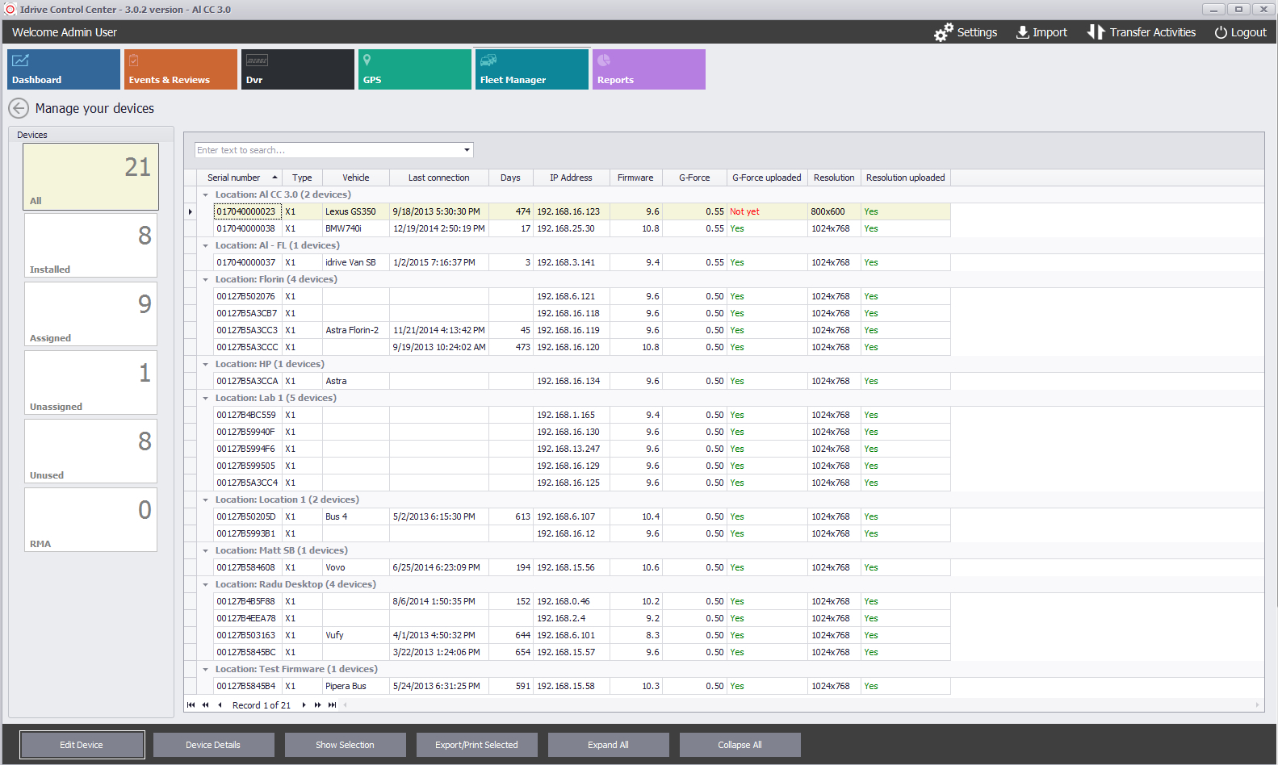Click the Edit Device button
Screen dimensions: 1278x765
[82, 745]
